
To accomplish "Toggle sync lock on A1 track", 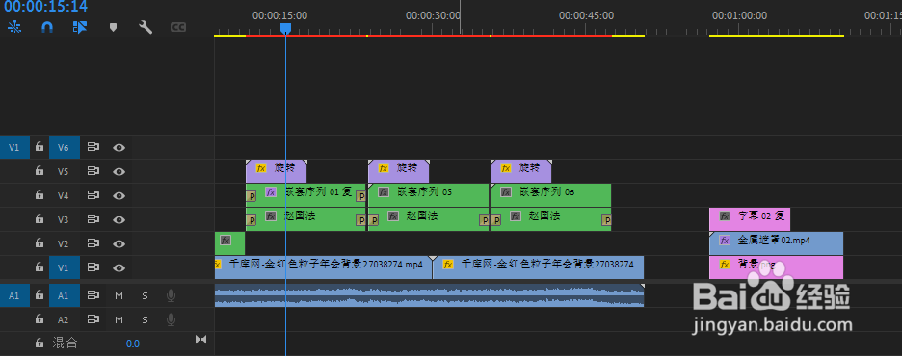I will coord(93,295).
